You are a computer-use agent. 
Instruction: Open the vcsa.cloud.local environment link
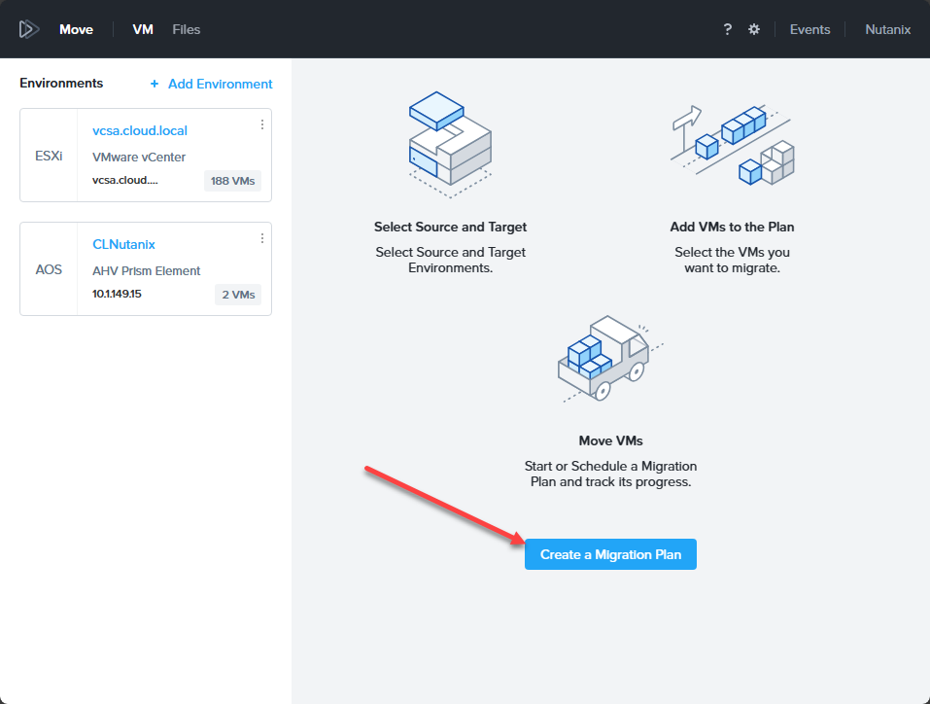click(140, 130)
